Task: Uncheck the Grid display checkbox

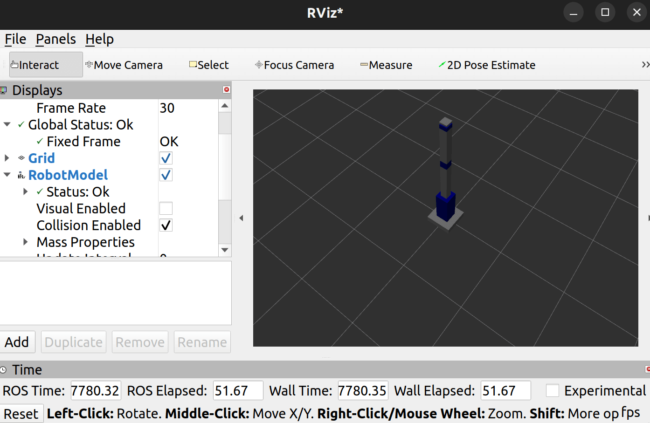Action: coord(166,158)
